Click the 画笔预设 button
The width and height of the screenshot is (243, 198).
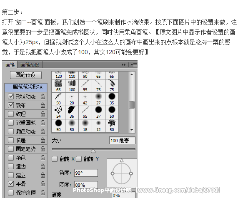(x=26, y=75)
